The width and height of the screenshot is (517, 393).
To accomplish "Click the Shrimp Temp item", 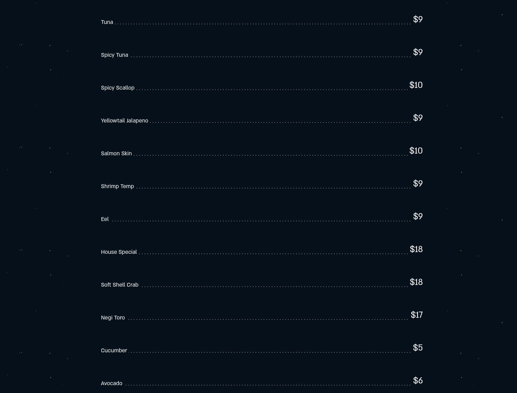I will [117, 186].
